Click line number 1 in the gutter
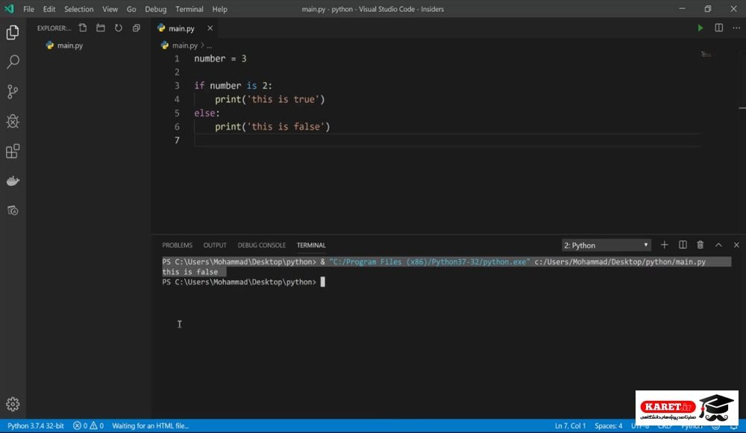The image size is (746, 433). 177,59
